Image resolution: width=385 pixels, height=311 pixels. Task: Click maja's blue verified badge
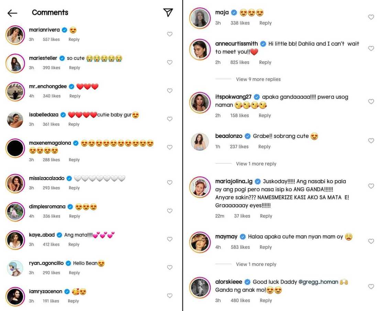(234, 12)
